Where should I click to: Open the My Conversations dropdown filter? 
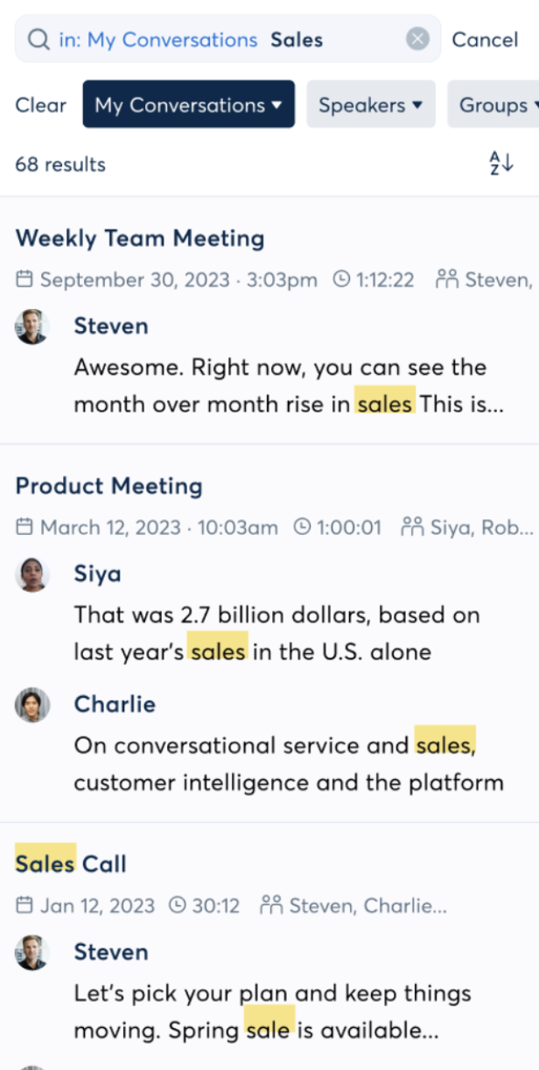click(x=188, y=105)
